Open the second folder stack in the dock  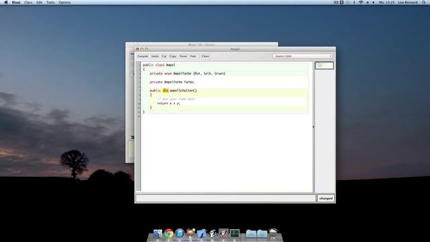pos(262,233)
